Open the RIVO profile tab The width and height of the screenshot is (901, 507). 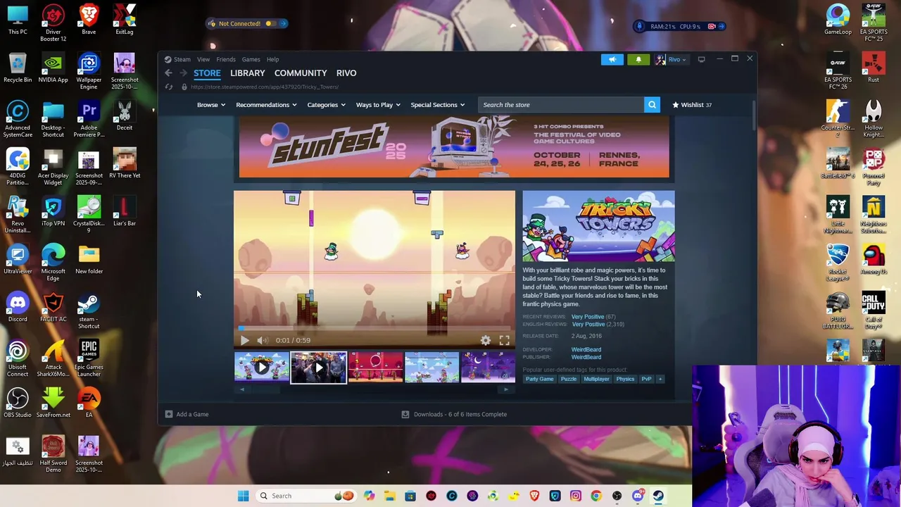[346, 73]
